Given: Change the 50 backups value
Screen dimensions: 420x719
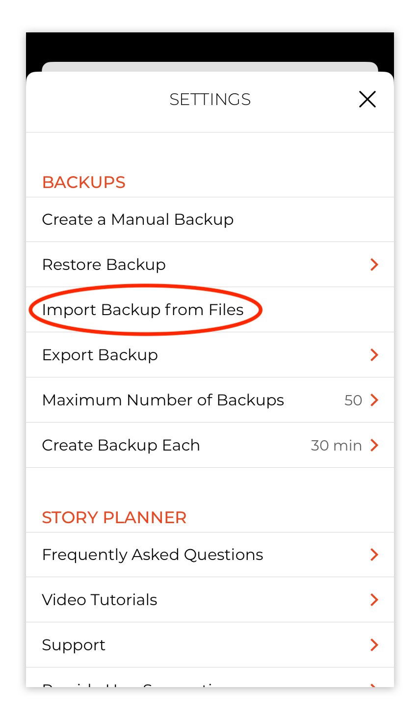Looking at the screenshot, I should pyautogui.click(x=353, y=400).
